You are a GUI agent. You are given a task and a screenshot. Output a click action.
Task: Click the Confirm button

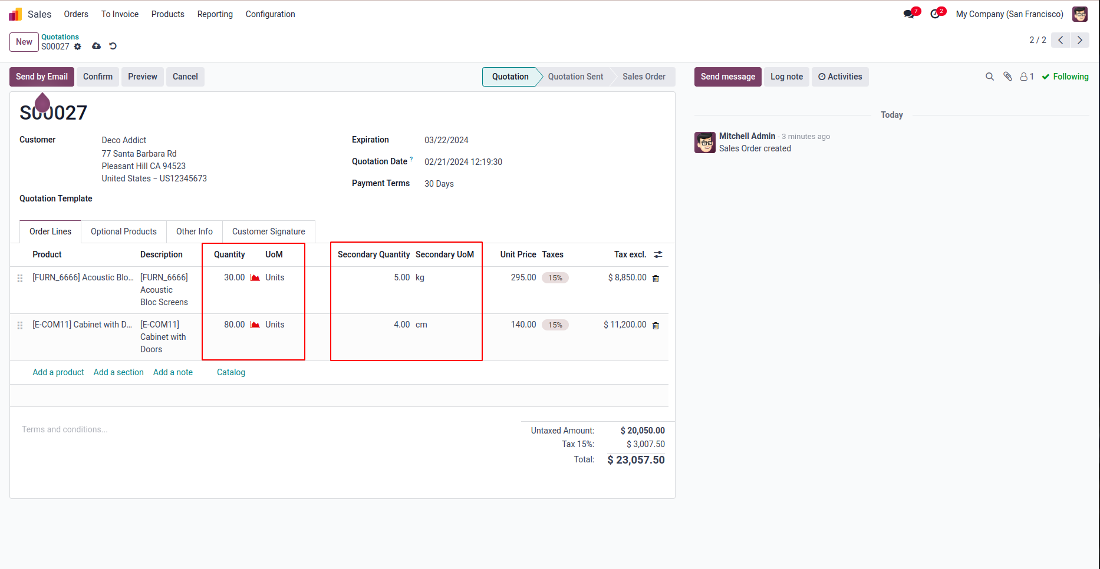coord(98,77)
